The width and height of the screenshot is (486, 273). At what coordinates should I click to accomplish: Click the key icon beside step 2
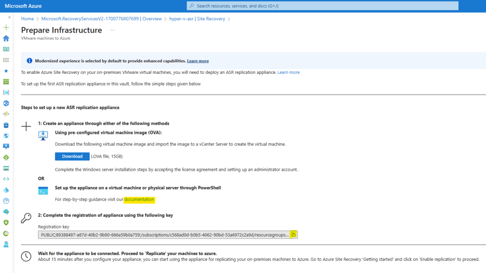tap(26, 218)
